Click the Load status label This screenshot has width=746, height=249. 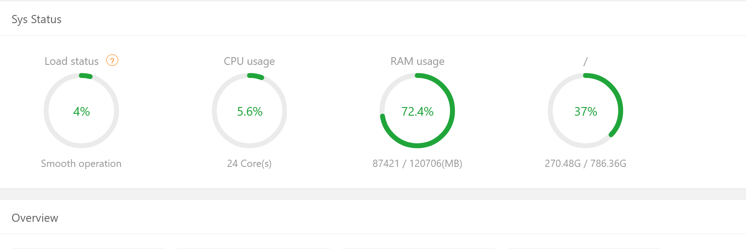click(71, 61)
